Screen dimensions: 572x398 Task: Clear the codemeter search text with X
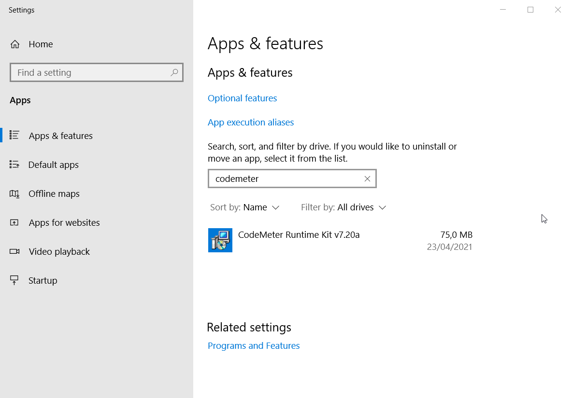367,178
